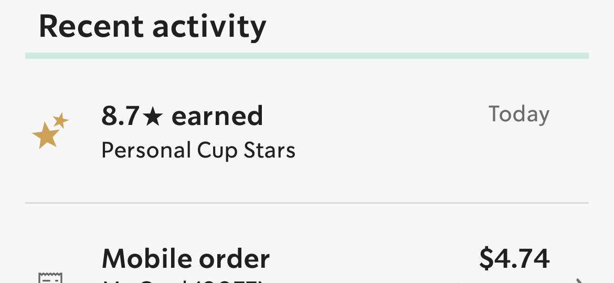Click the word earned in the stars entry
Image resolution: width=614 pixels, height=283 pixels.
coord(217,117)
